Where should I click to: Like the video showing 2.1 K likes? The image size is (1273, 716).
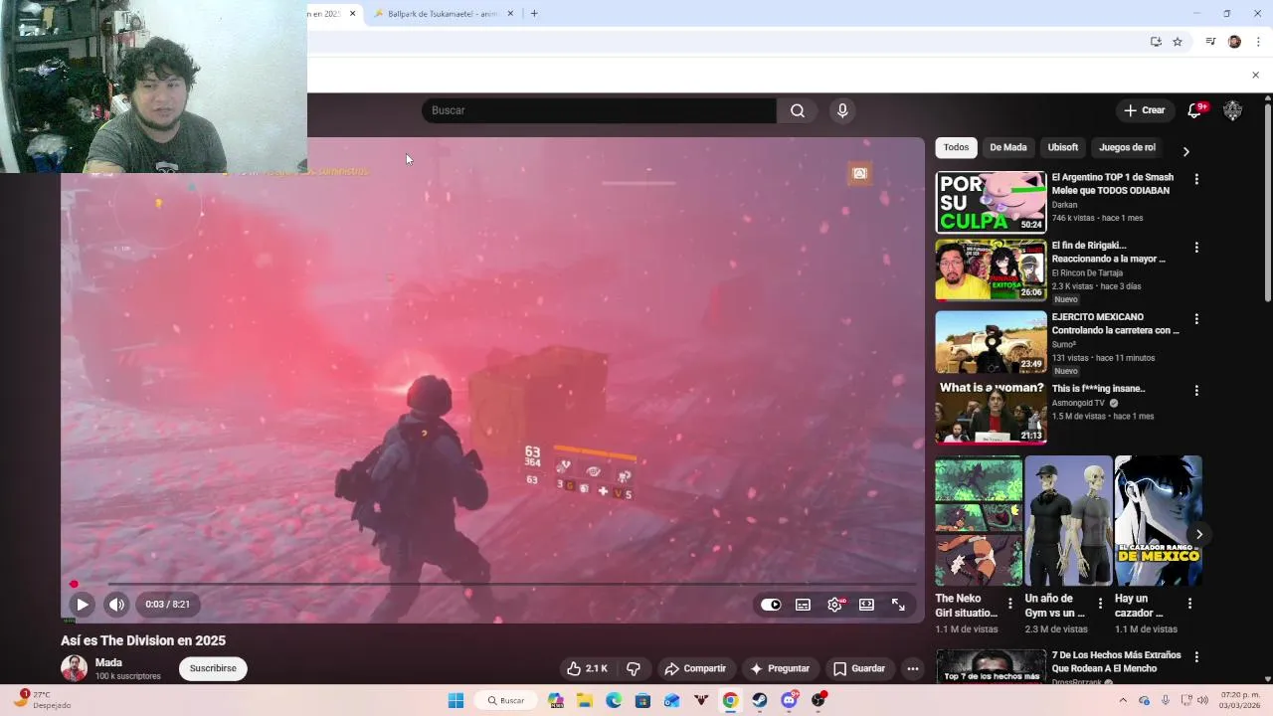click(587, 668)
